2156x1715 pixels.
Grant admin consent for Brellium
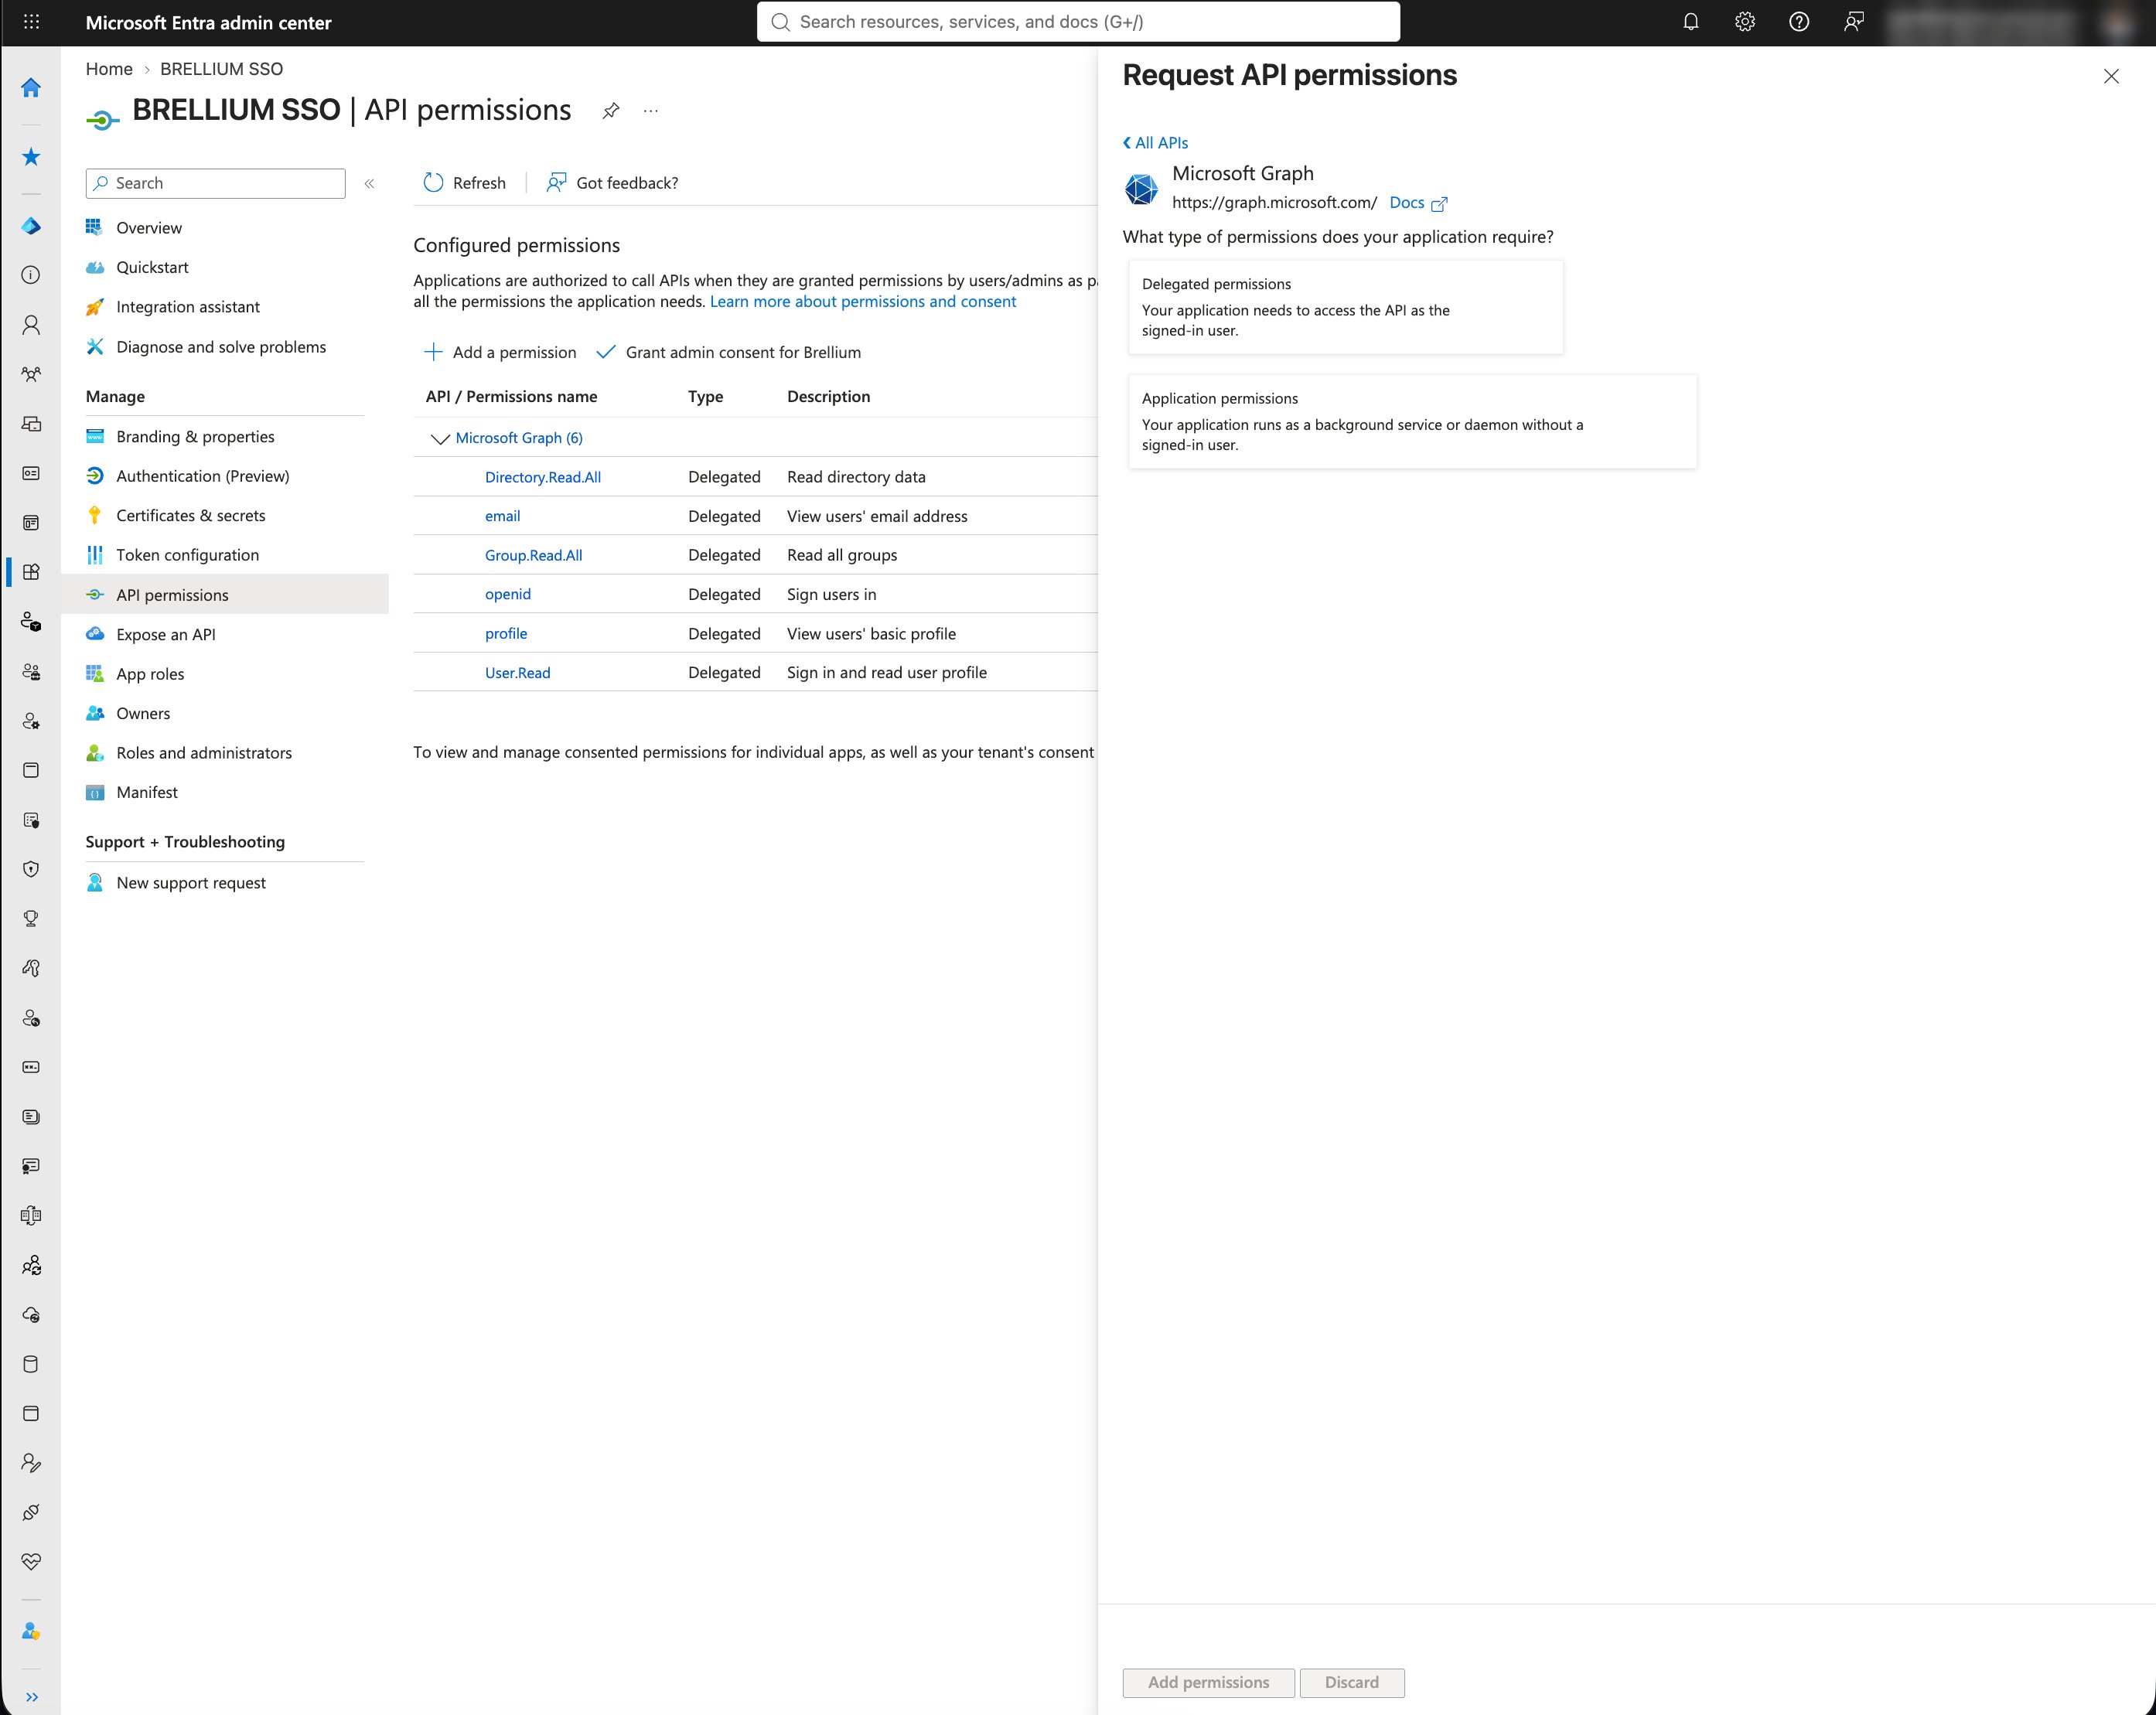[729, 352]
